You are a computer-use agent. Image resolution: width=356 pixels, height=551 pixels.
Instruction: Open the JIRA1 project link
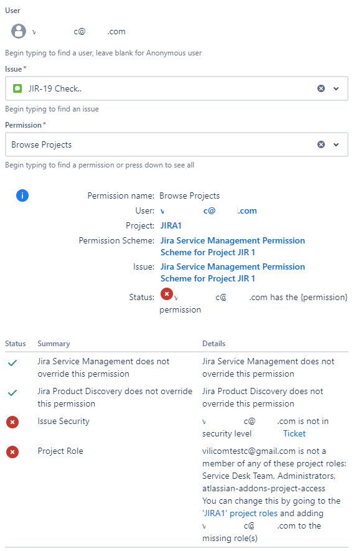tap(171, 225)
